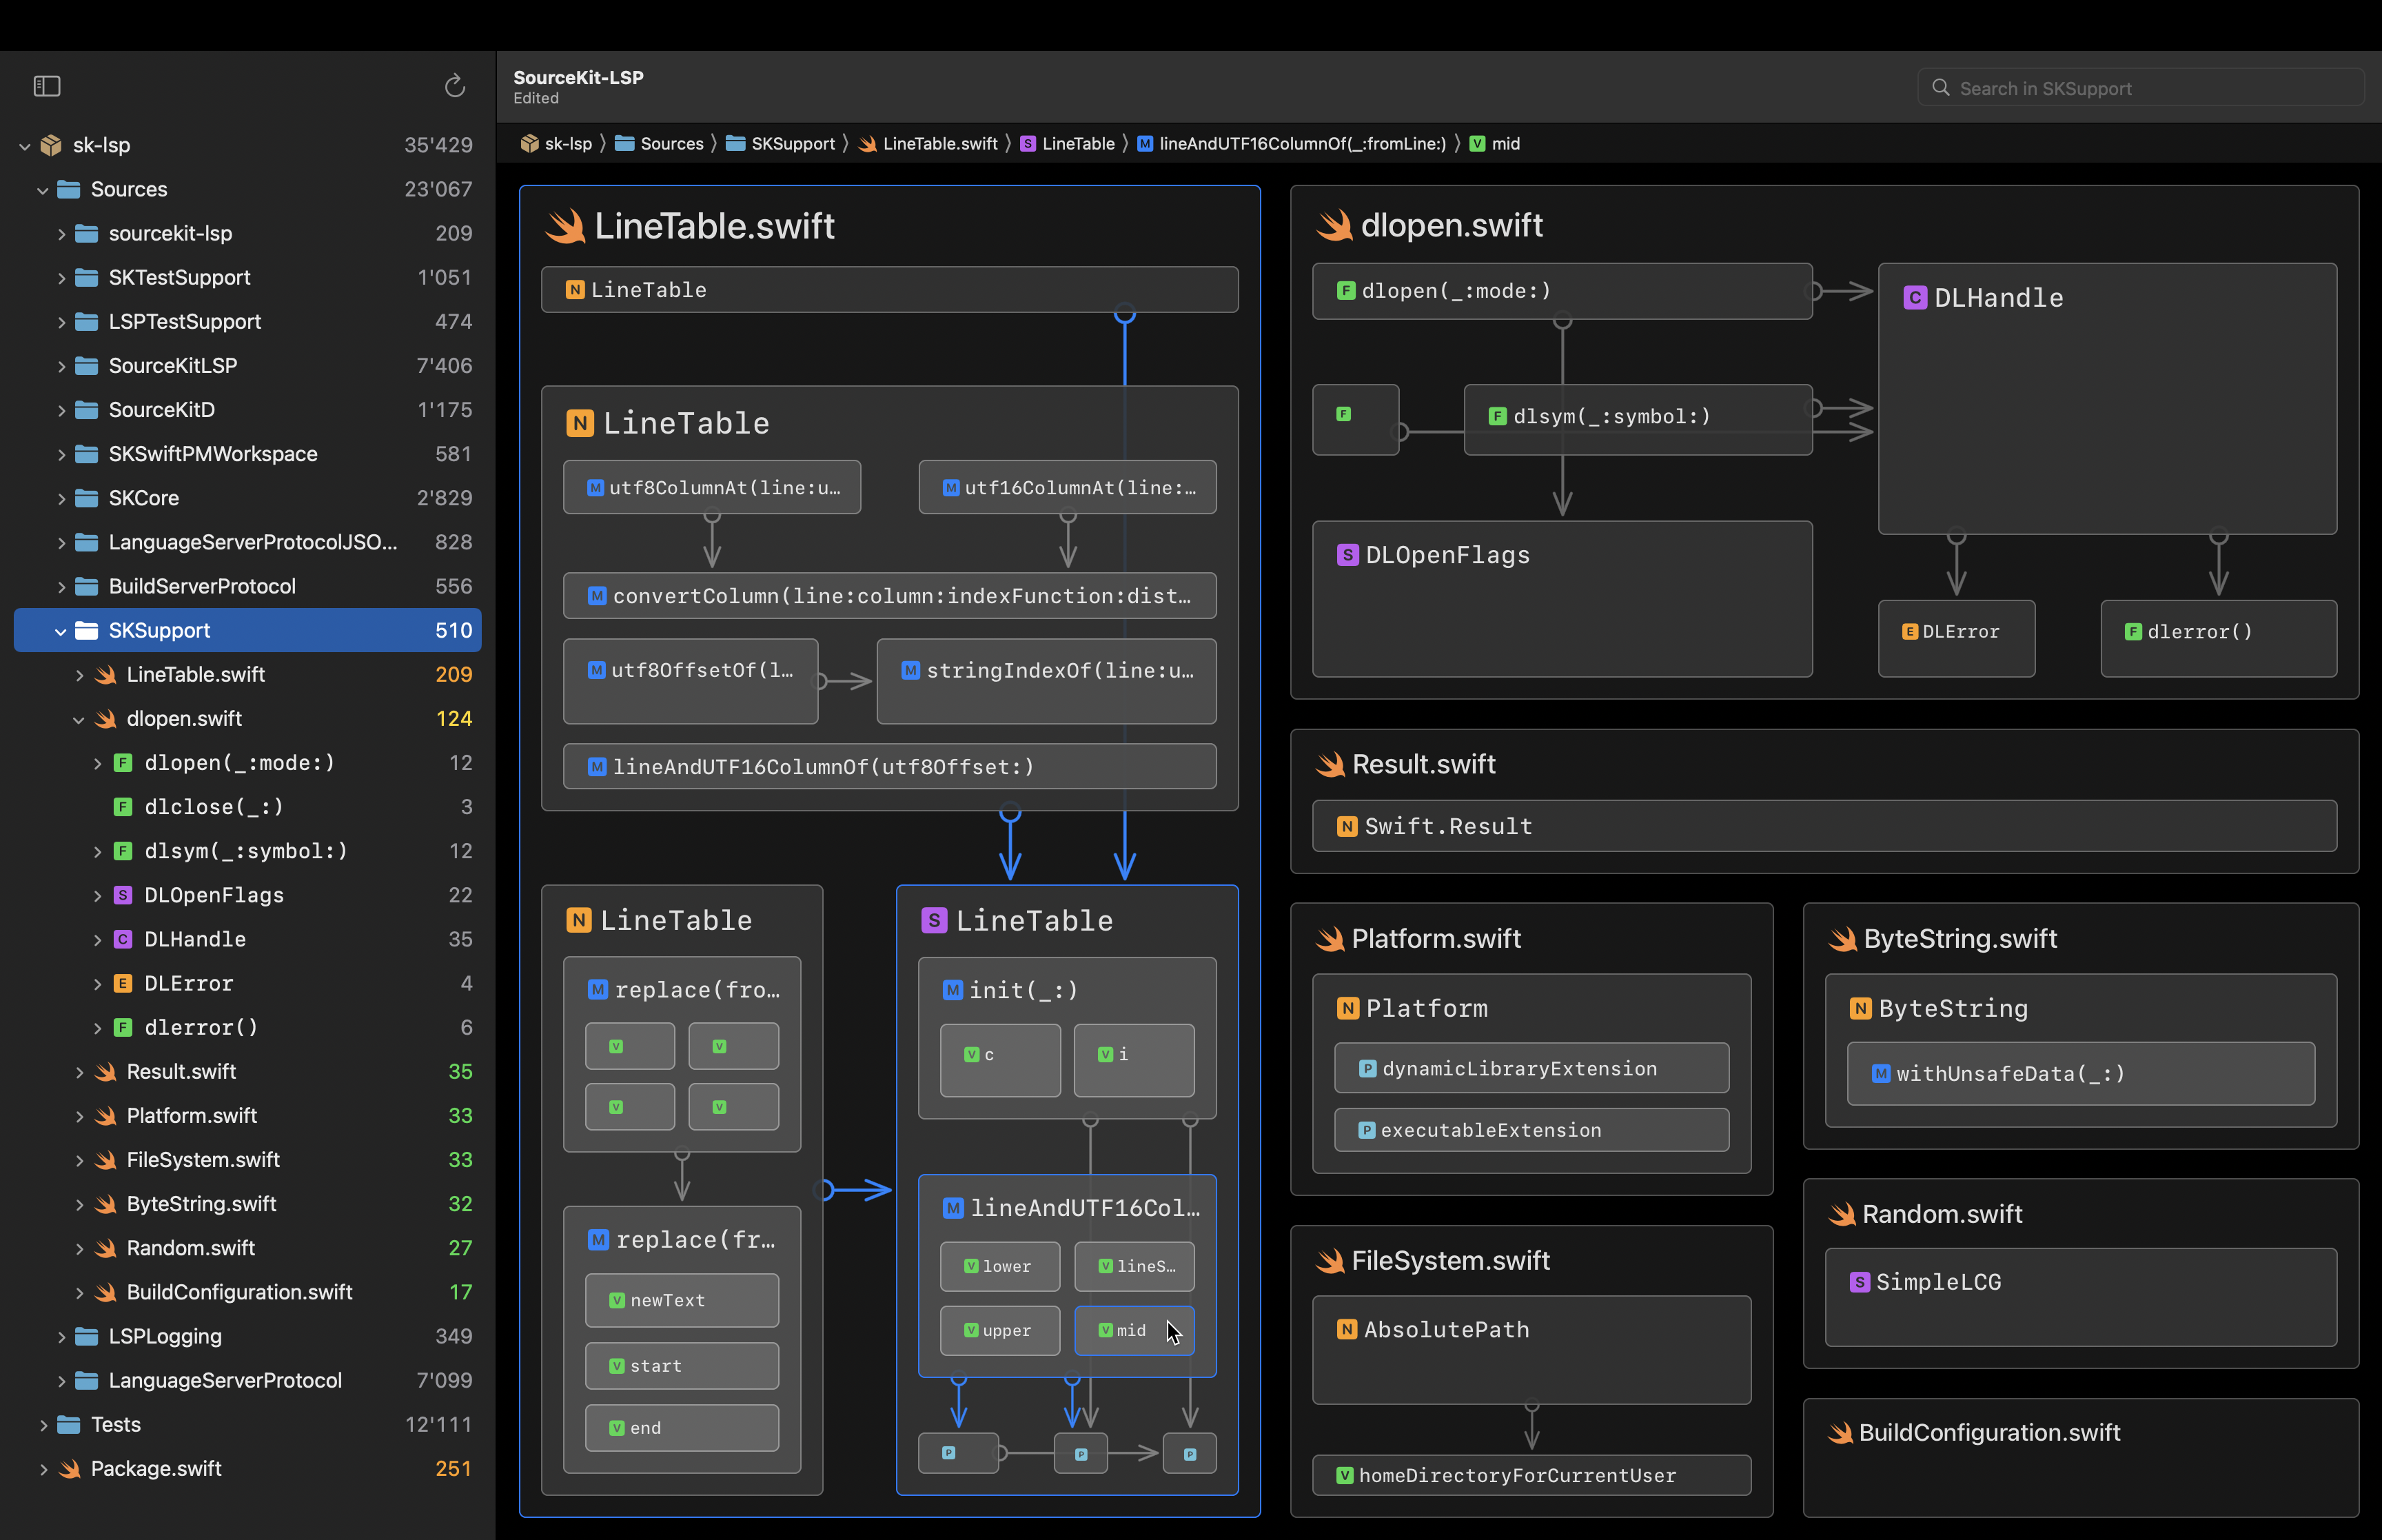Click the swift icon on LineTable.swift card

pyautogui.click(x=566, y=226)
